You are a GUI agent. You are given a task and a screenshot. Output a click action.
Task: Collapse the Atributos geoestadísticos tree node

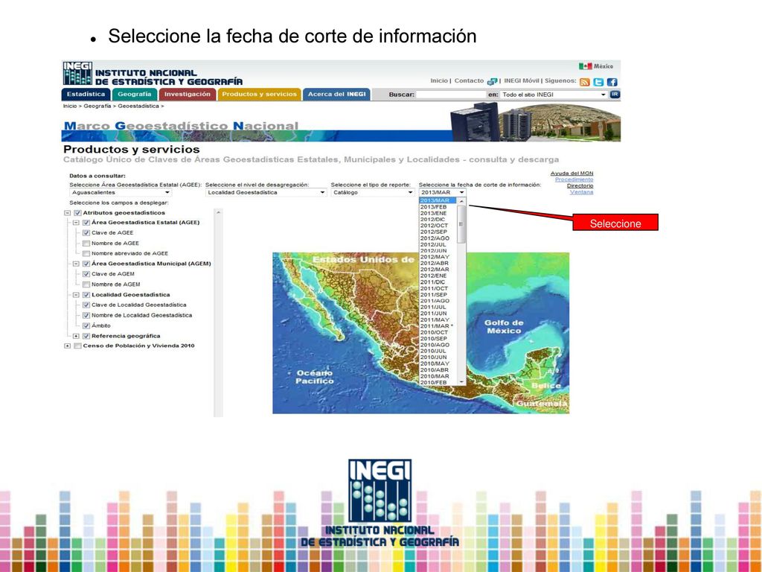coord(68,212)
